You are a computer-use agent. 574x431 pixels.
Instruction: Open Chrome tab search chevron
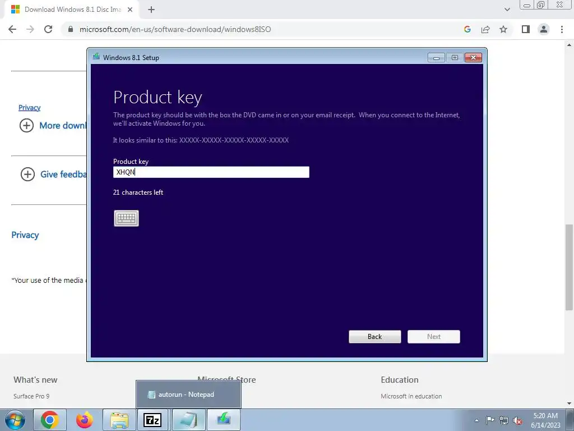507,10
